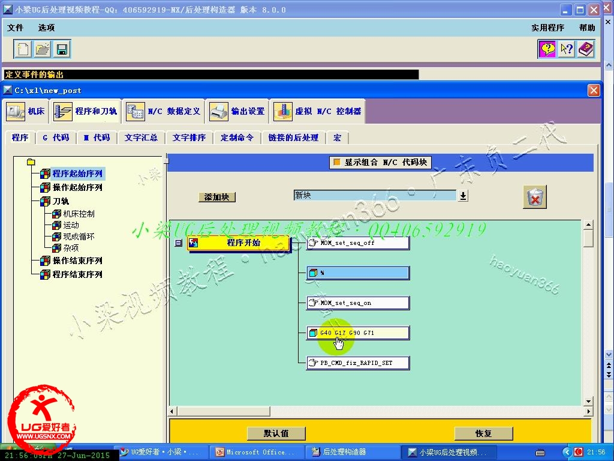Click the horizontal scrollbar thumb
The width and height of the screenshot is (614, 461).
tap(224, 412)
